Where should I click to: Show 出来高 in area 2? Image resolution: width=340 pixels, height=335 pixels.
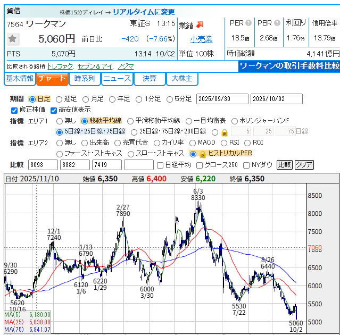coord(85,143)
